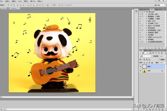Switch to the 路径 paths tab
This screenshot has height=111, width=167.
tap(150, 50)
